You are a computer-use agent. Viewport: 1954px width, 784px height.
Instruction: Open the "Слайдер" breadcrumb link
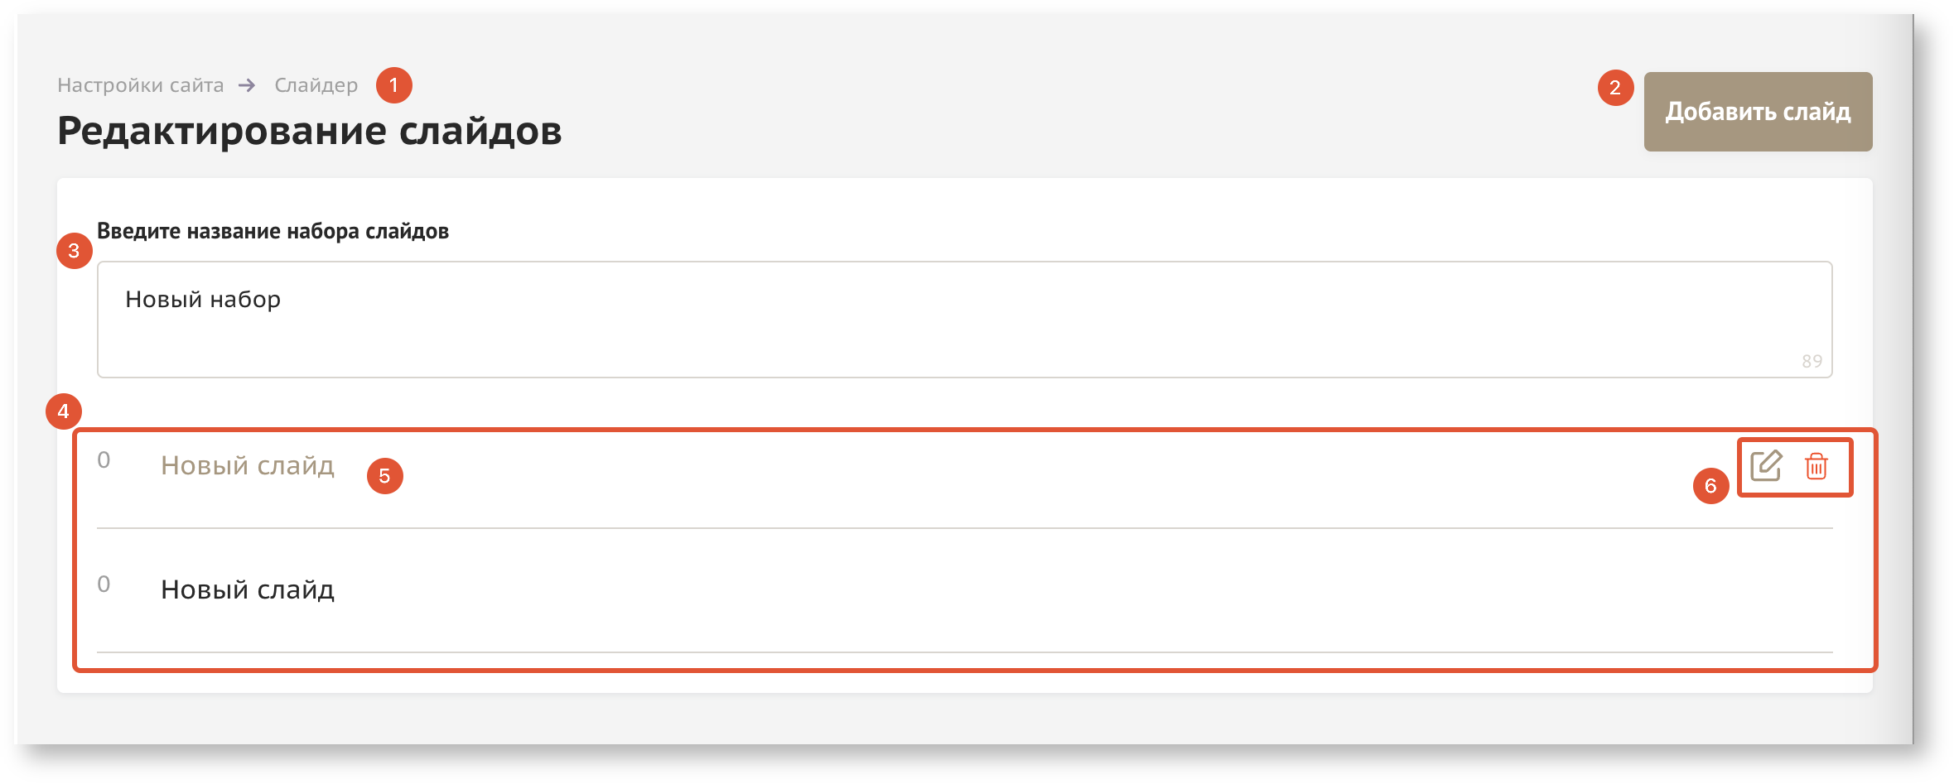click(x=316, y=85)
